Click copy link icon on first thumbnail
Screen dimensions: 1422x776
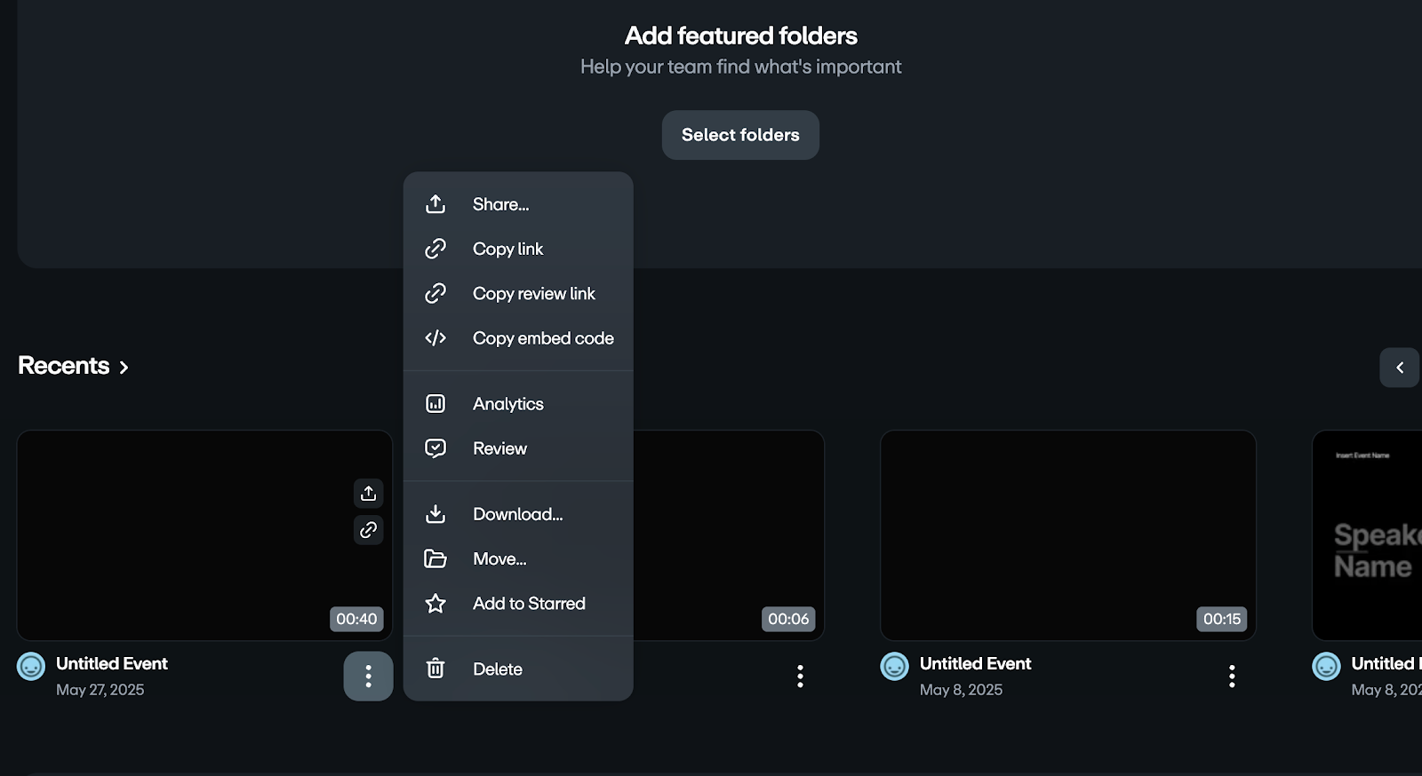(x=369, y=530)
